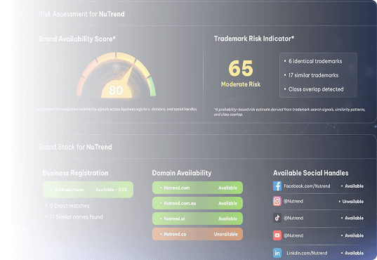Click the LinkedIn icon
The height and width of the screenshot is (260, 377).
(277, 253)
